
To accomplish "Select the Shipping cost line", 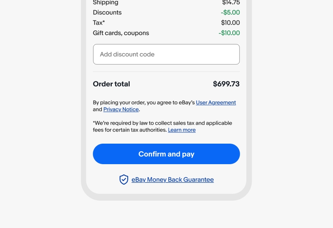I will (105, 3).
